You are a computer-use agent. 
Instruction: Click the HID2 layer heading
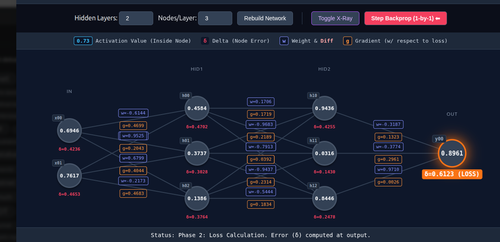point(324,69)
